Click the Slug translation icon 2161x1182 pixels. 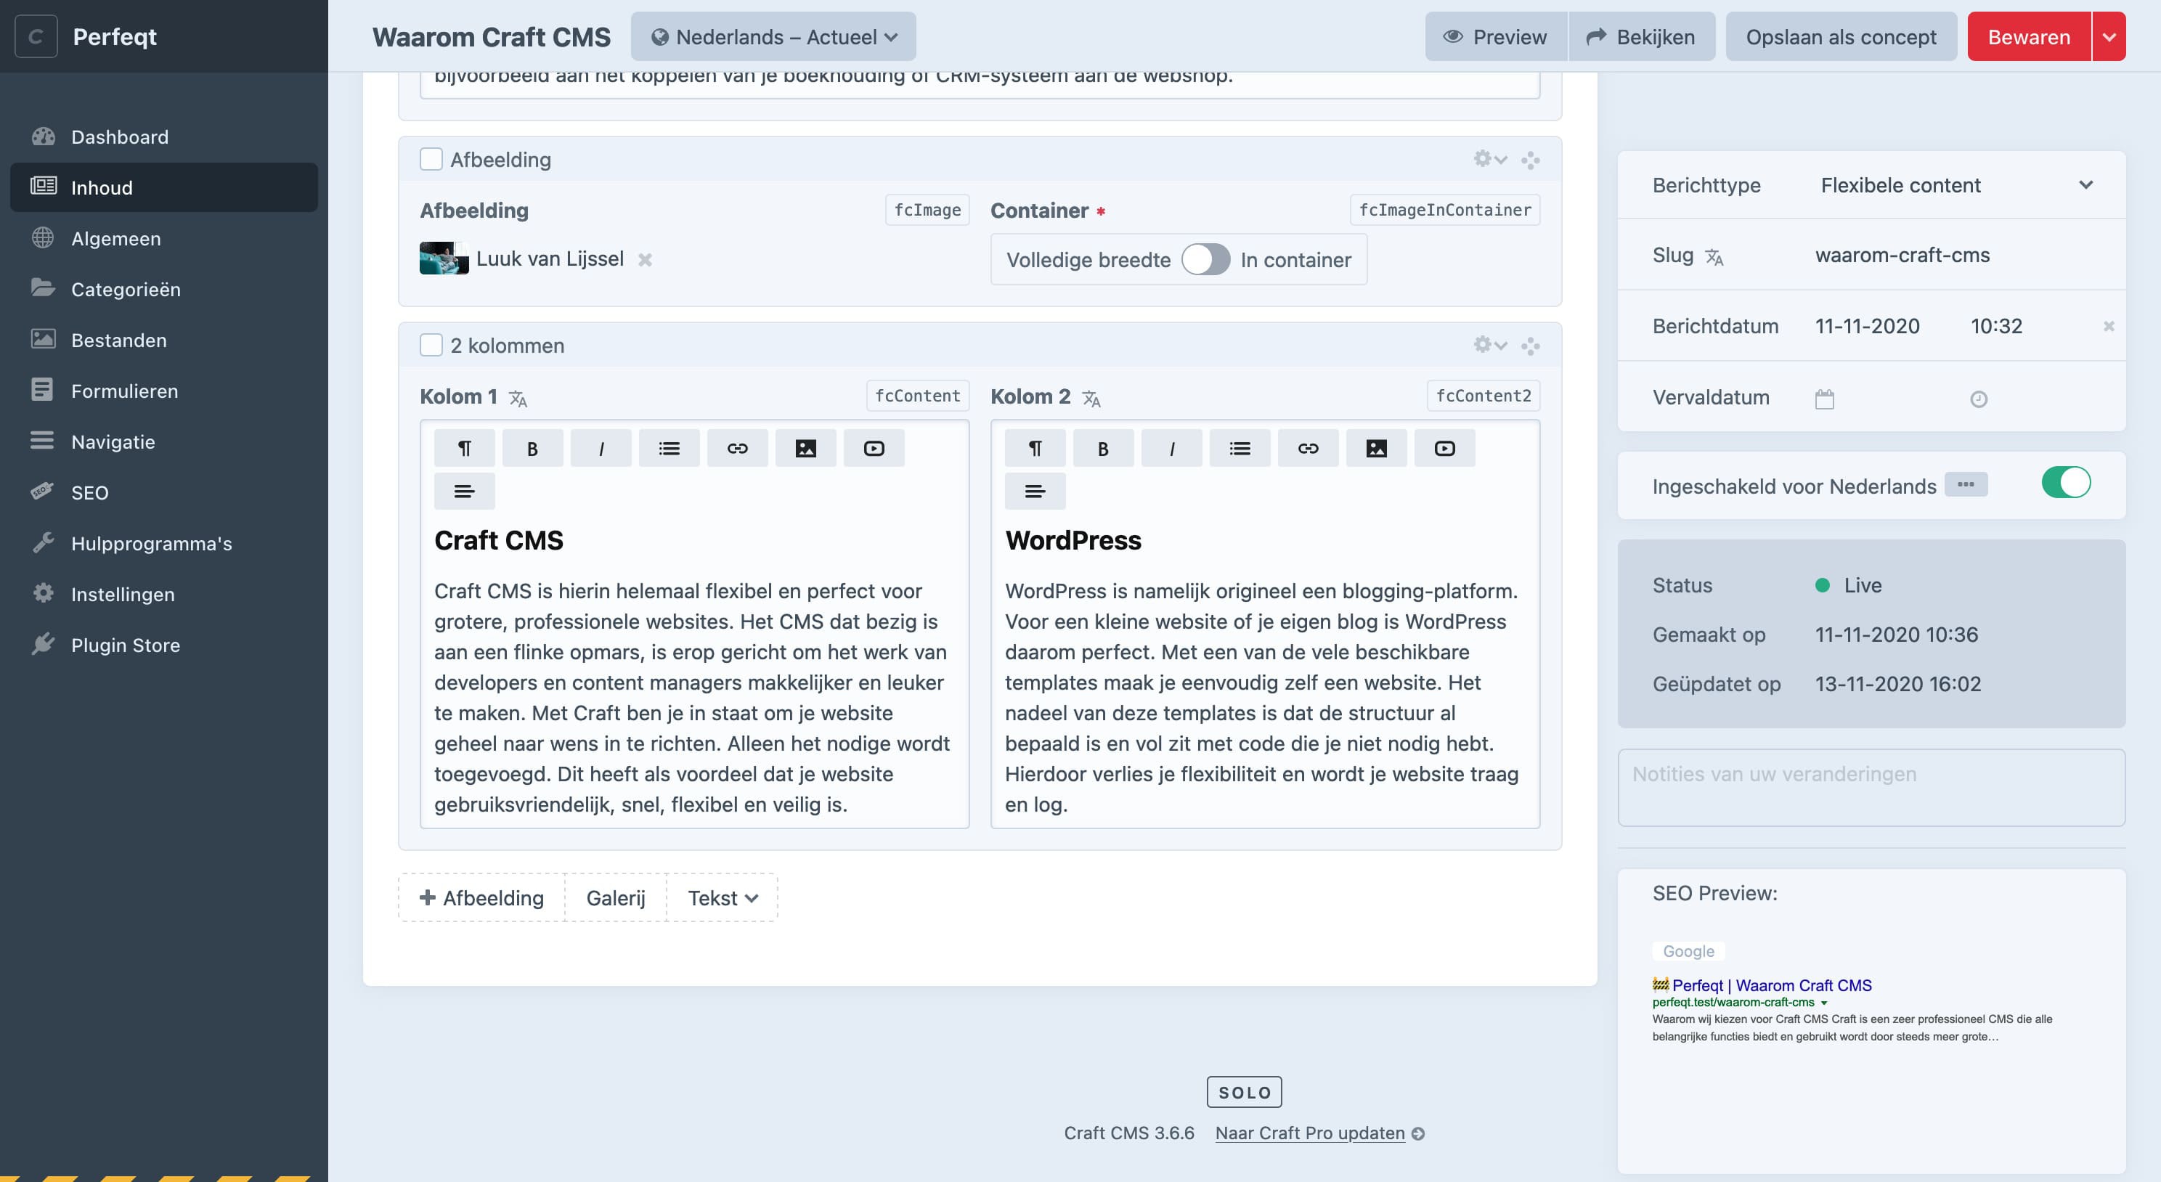[1714, 257]
